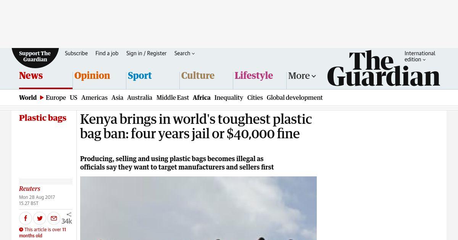
Task: Select the Lifestyle section tab
Action: point(254,75)
